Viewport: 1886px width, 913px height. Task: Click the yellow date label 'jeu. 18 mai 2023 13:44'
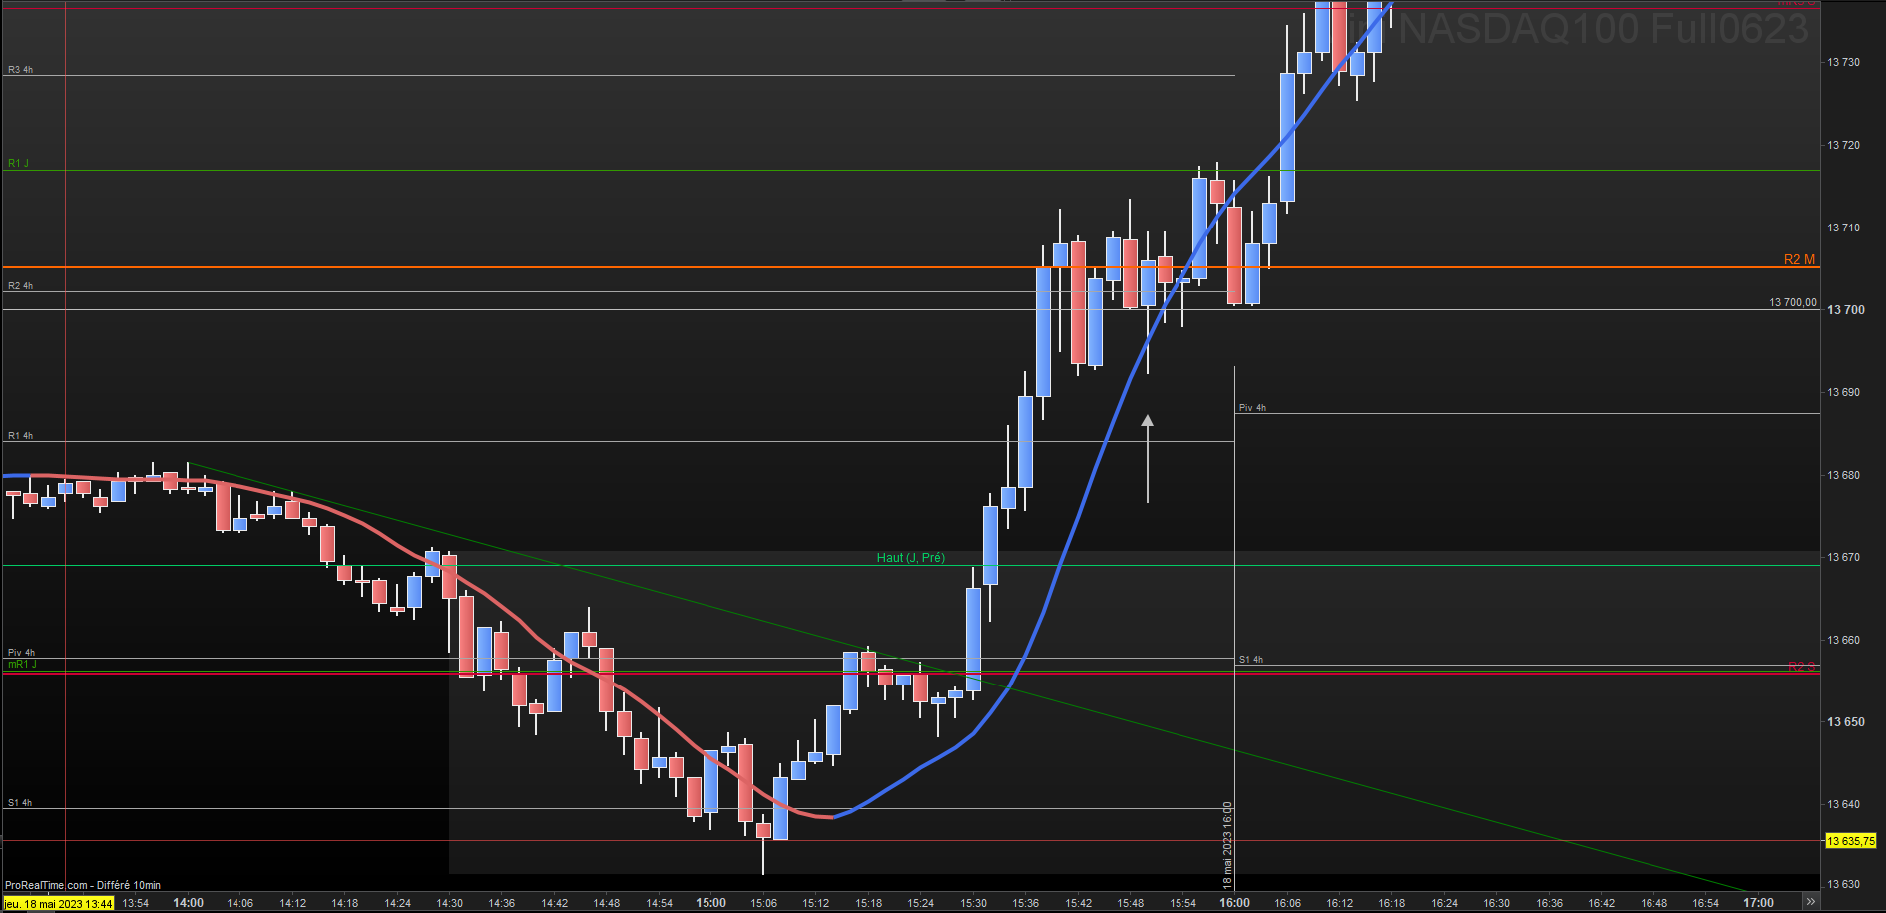click(x=58, y=903)
